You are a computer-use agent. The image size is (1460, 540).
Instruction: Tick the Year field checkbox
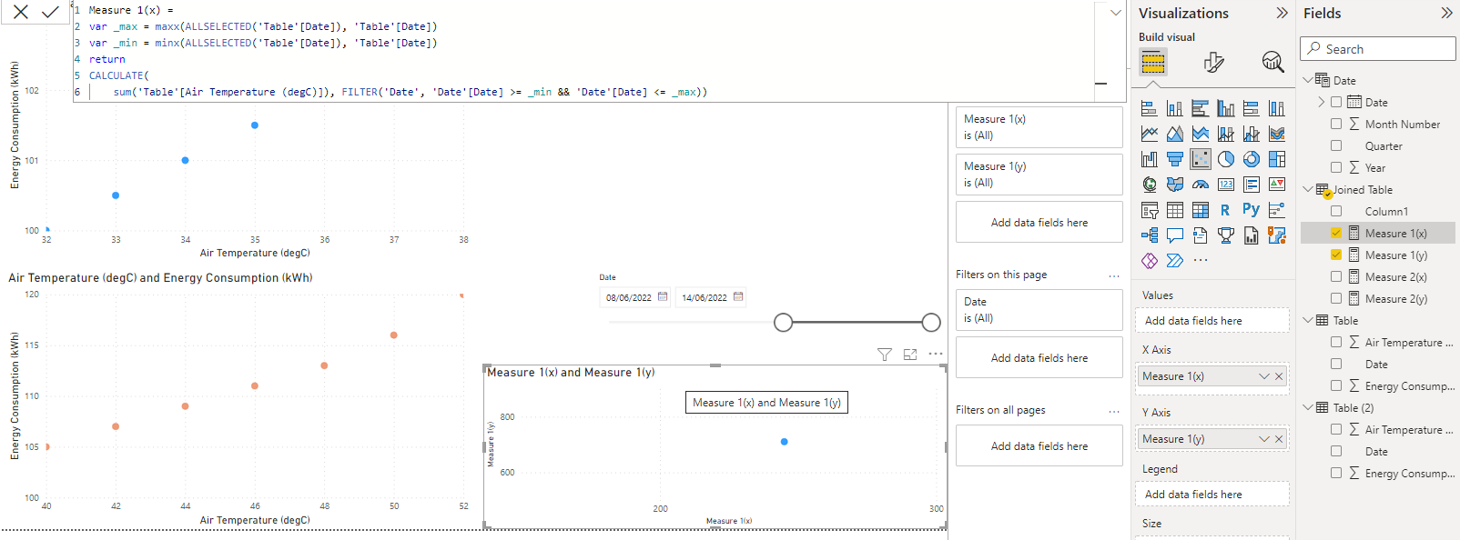(x=1336, y=167)
